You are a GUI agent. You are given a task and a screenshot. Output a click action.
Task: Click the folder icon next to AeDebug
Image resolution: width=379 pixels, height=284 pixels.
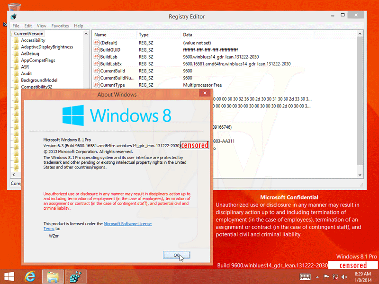tap(16, 54)
